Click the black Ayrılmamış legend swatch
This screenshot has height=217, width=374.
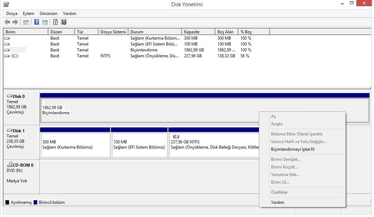point(7,202)
